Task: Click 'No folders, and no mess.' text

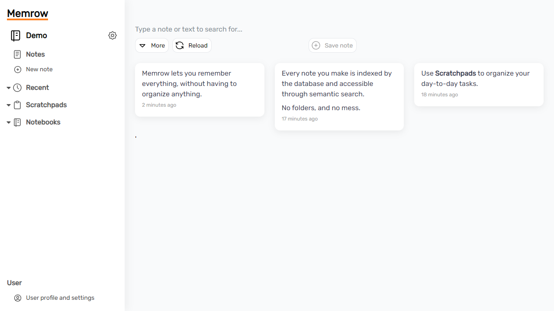Action: 321,108
